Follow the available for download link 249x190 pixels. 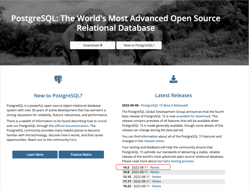click(x=193, y=116)
